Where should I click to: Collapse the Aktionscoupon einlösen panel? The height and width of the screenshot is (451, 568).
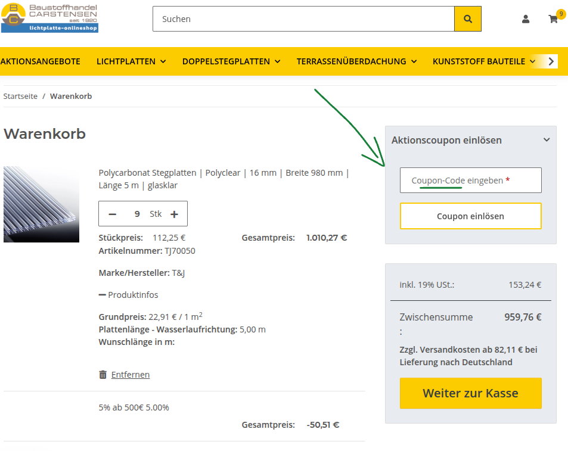[546, 139]
